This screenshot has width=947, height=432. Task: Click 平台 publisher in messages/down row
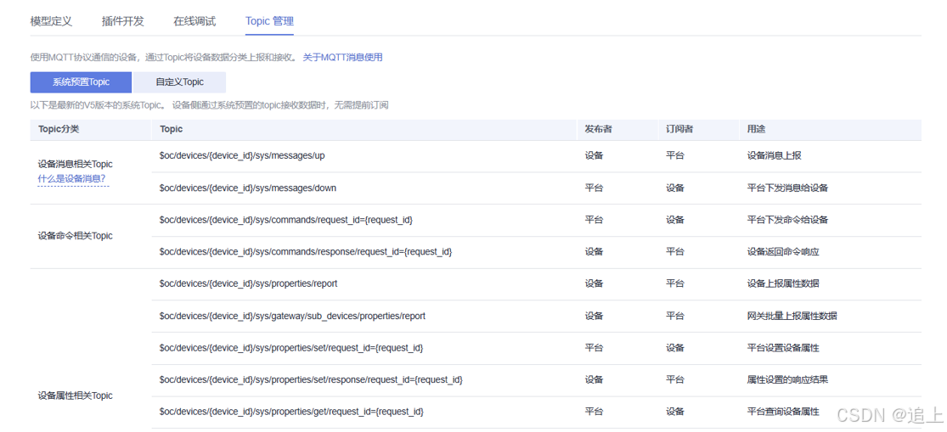point(594,188)
